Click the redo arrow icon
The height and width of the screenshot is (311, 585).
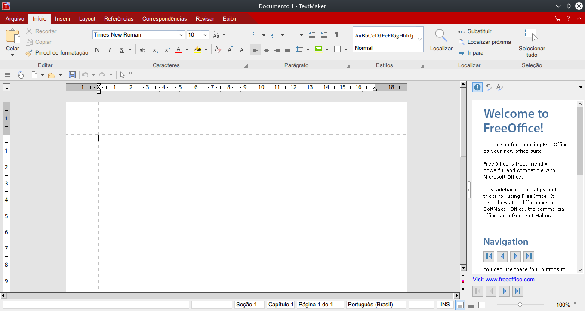[x=102, y=75]
